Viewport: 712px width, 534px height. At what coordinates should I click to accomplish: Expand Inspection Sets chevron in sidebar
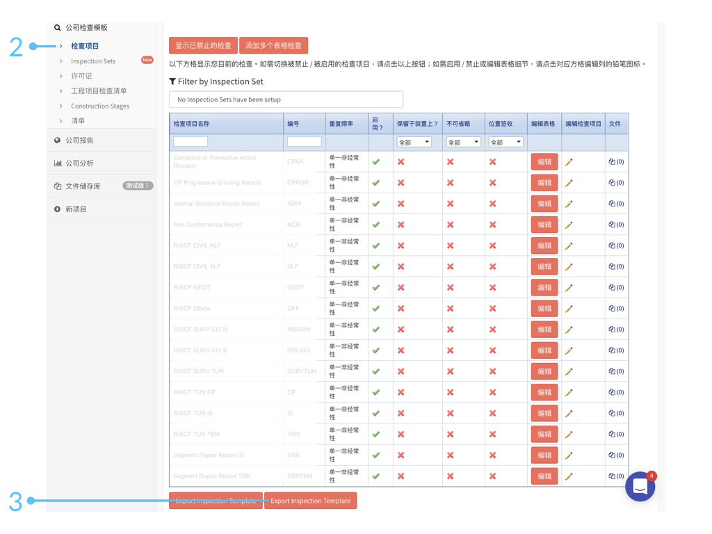pos(61,61)
